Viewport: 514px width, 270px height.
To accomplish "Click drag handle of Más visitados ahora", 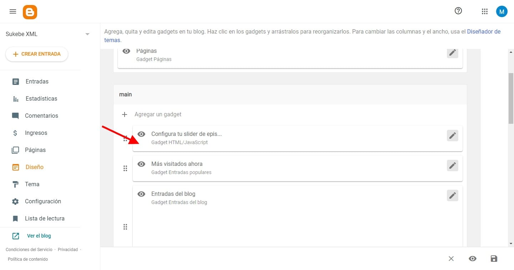I will 125,168.
